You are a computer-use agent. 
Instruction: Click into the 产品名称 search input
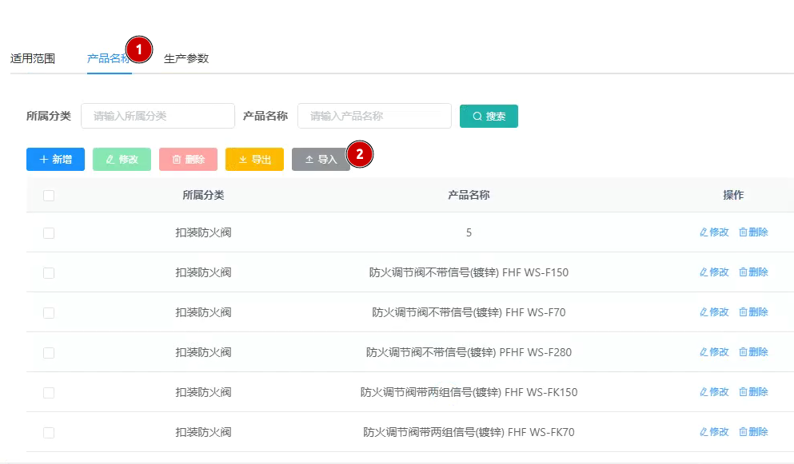(x=374, y=116)
